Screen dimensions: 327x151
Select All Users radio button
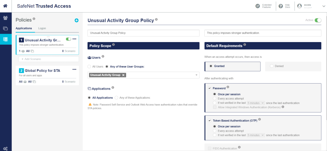tap(89, 67)
